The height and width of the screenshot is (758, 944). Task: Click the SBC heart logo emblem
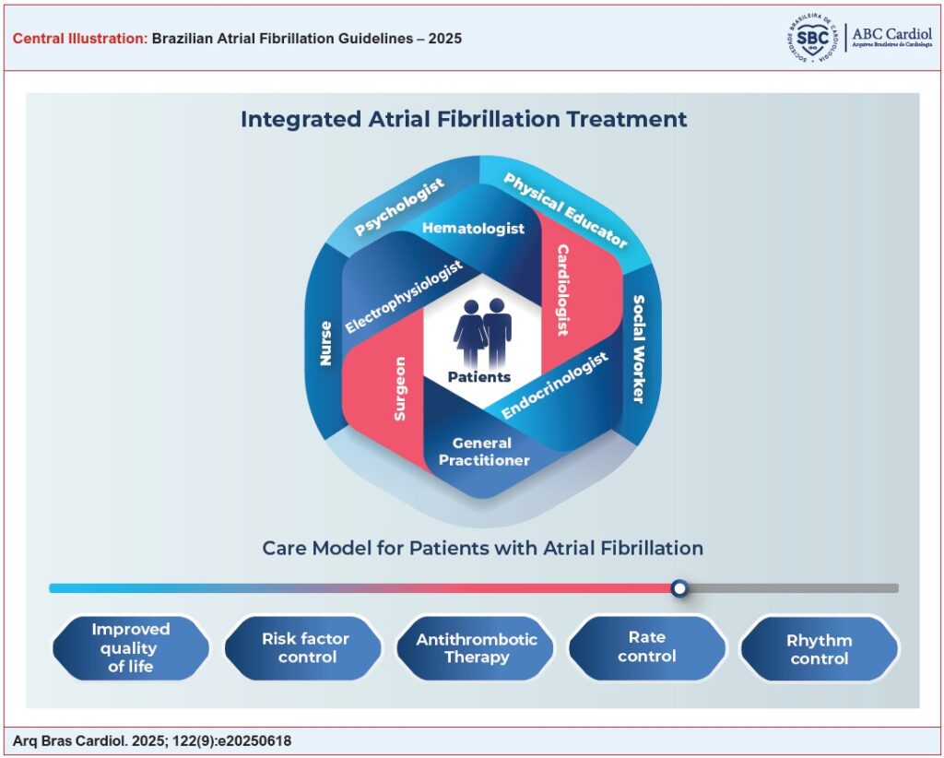(812, 38)
